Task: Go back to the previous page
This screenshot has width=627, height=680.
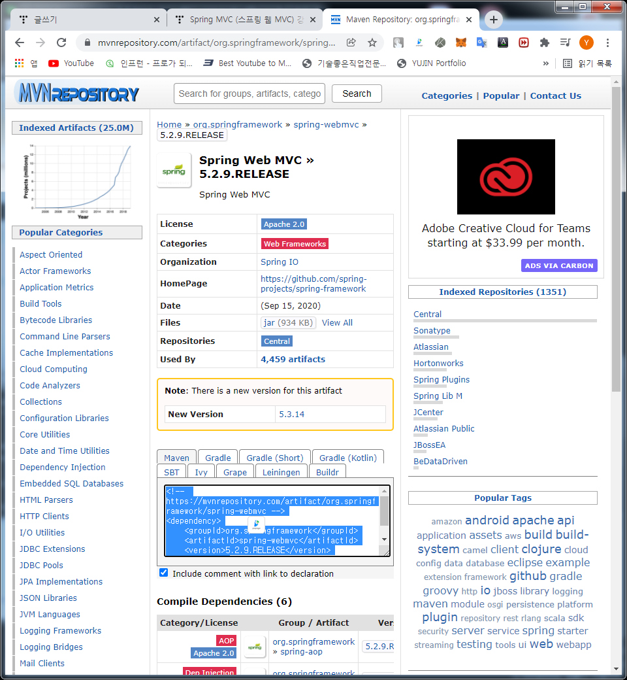Action: [x=20, y=42]
